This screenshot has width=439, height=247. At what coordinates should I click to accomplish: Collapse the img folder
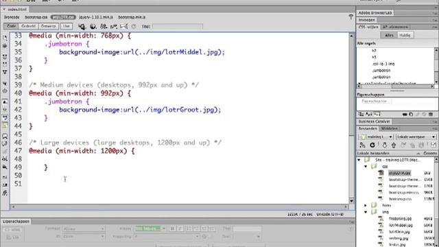pos(366,212)
